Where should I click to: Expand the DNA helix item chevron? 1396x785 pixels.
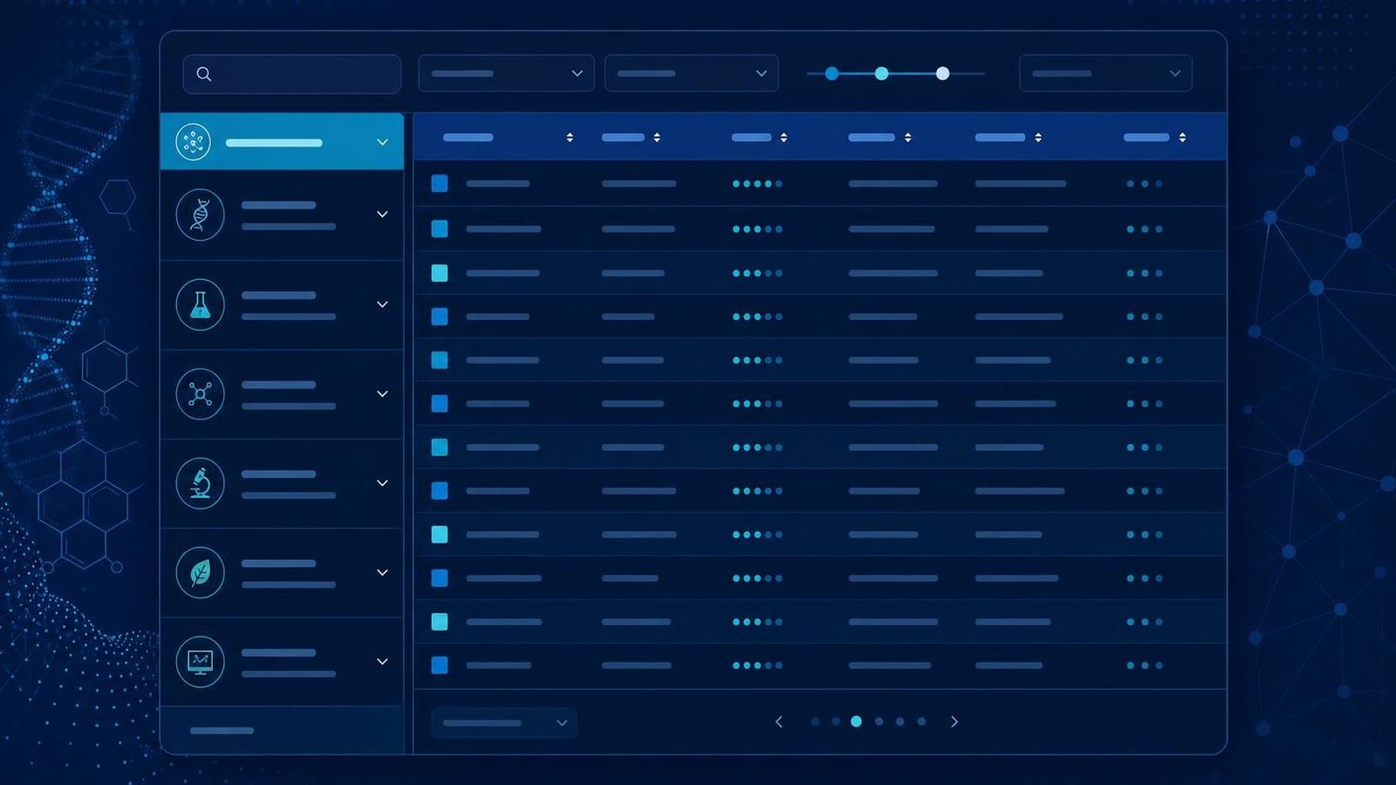382,215
